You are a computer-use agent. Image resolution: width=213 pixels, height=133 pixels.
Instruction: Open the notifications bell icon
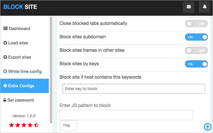(204, 7)
